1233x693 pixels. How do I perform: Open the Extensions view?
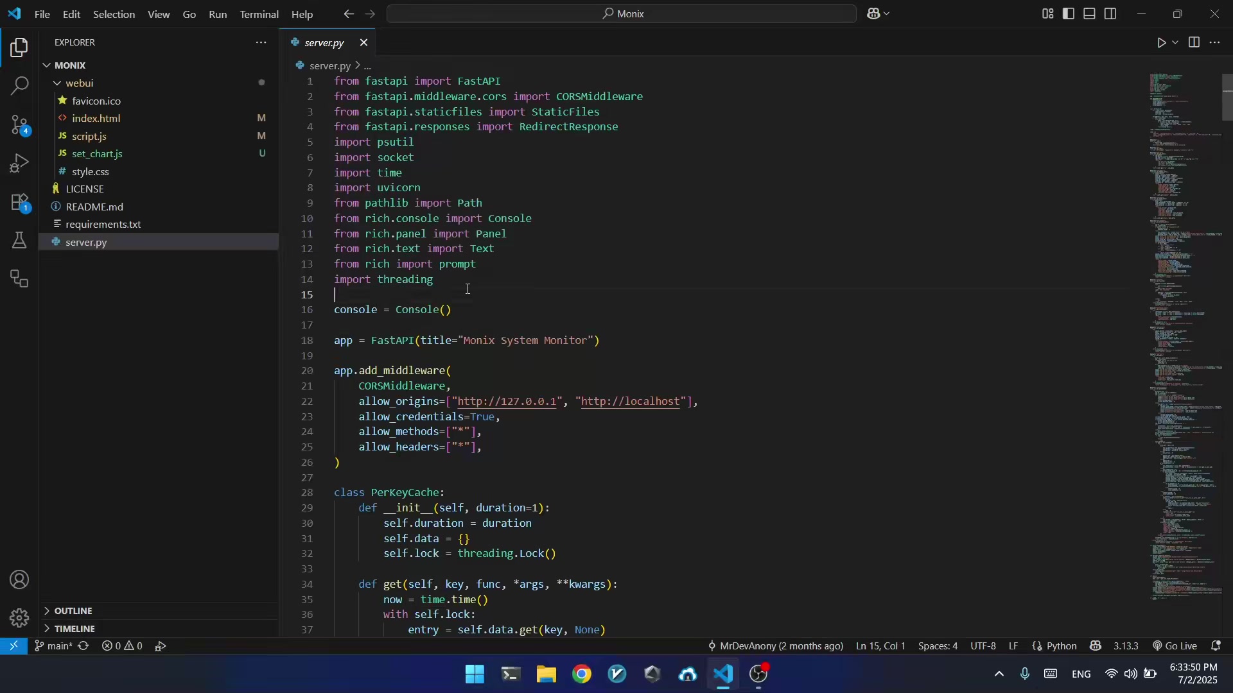tap(19, 203)
